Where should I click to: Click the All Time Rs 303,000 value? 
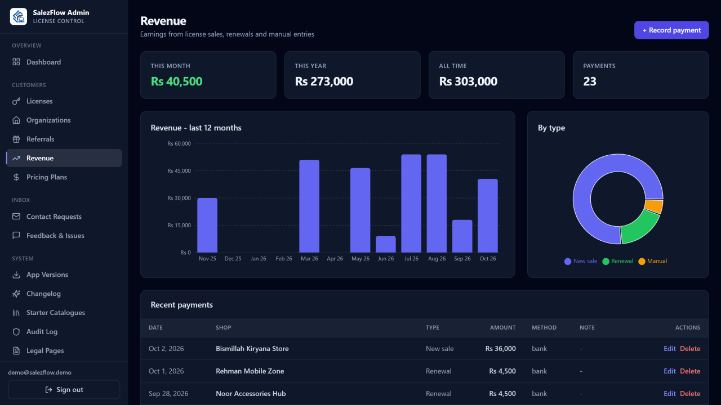(468, 82)
